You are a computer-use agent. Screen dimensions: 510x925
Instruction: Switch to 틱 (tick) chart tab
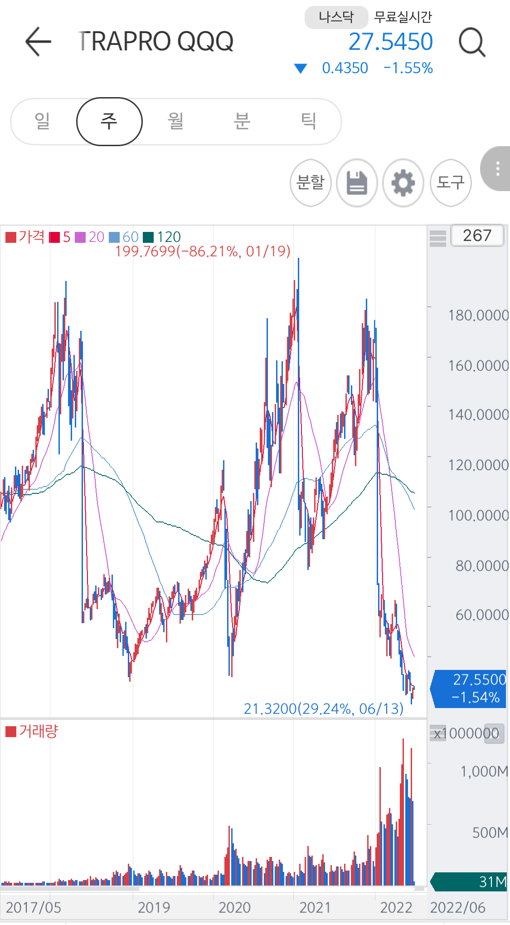click(308, 121)
